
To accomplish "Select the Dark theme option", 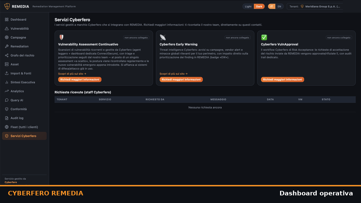I will point(259,6).
